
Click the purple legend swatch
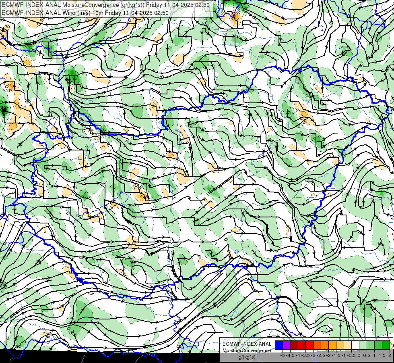[x=287, y=345]
